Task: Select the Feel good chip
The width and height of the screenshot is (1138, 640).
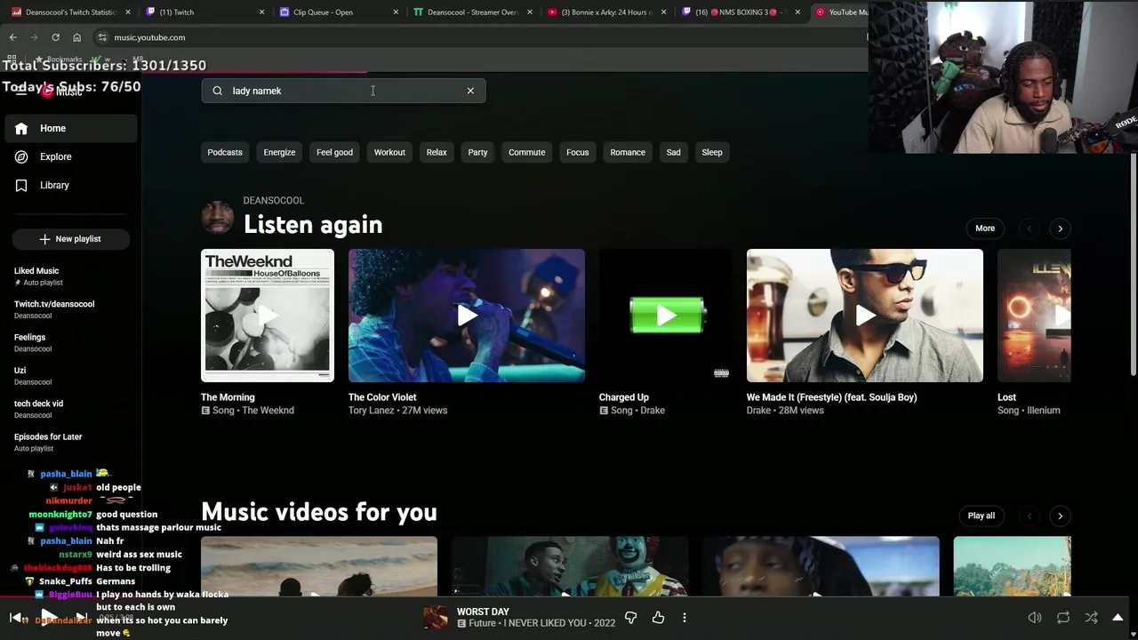Action: click(x=334, y=152)
